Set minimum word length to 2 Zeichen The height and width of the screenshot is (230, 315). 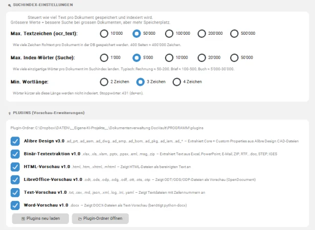point(104,82)
